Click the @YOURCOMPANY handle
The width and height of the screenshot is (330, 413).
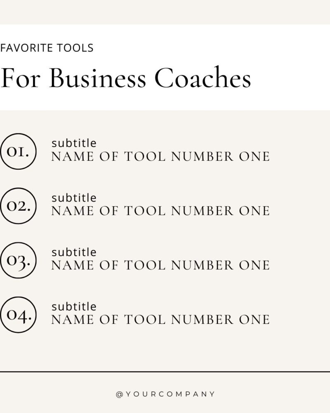165,394
